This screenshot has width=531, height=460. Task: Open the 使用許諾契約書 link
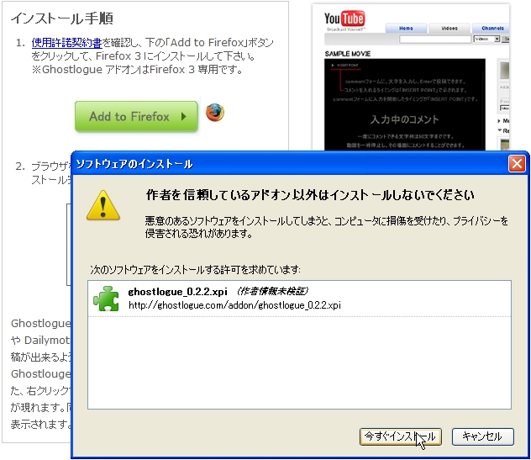click(66, 43)
